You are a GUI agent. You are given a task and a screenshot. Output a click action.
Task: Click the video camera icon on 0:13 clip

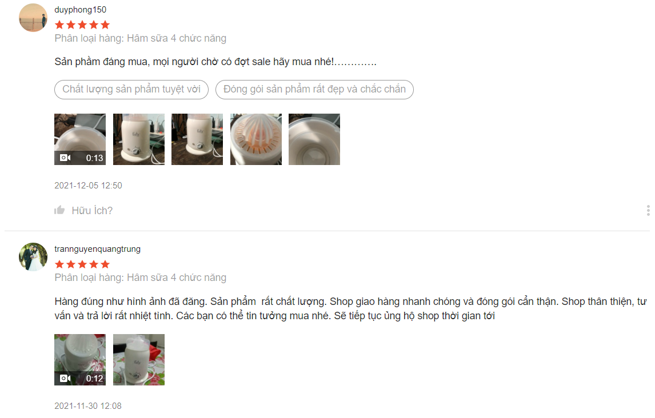65,158
